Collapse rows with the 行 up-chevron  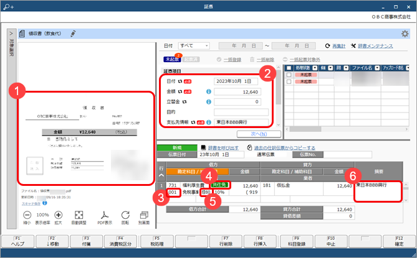[161, 175]
